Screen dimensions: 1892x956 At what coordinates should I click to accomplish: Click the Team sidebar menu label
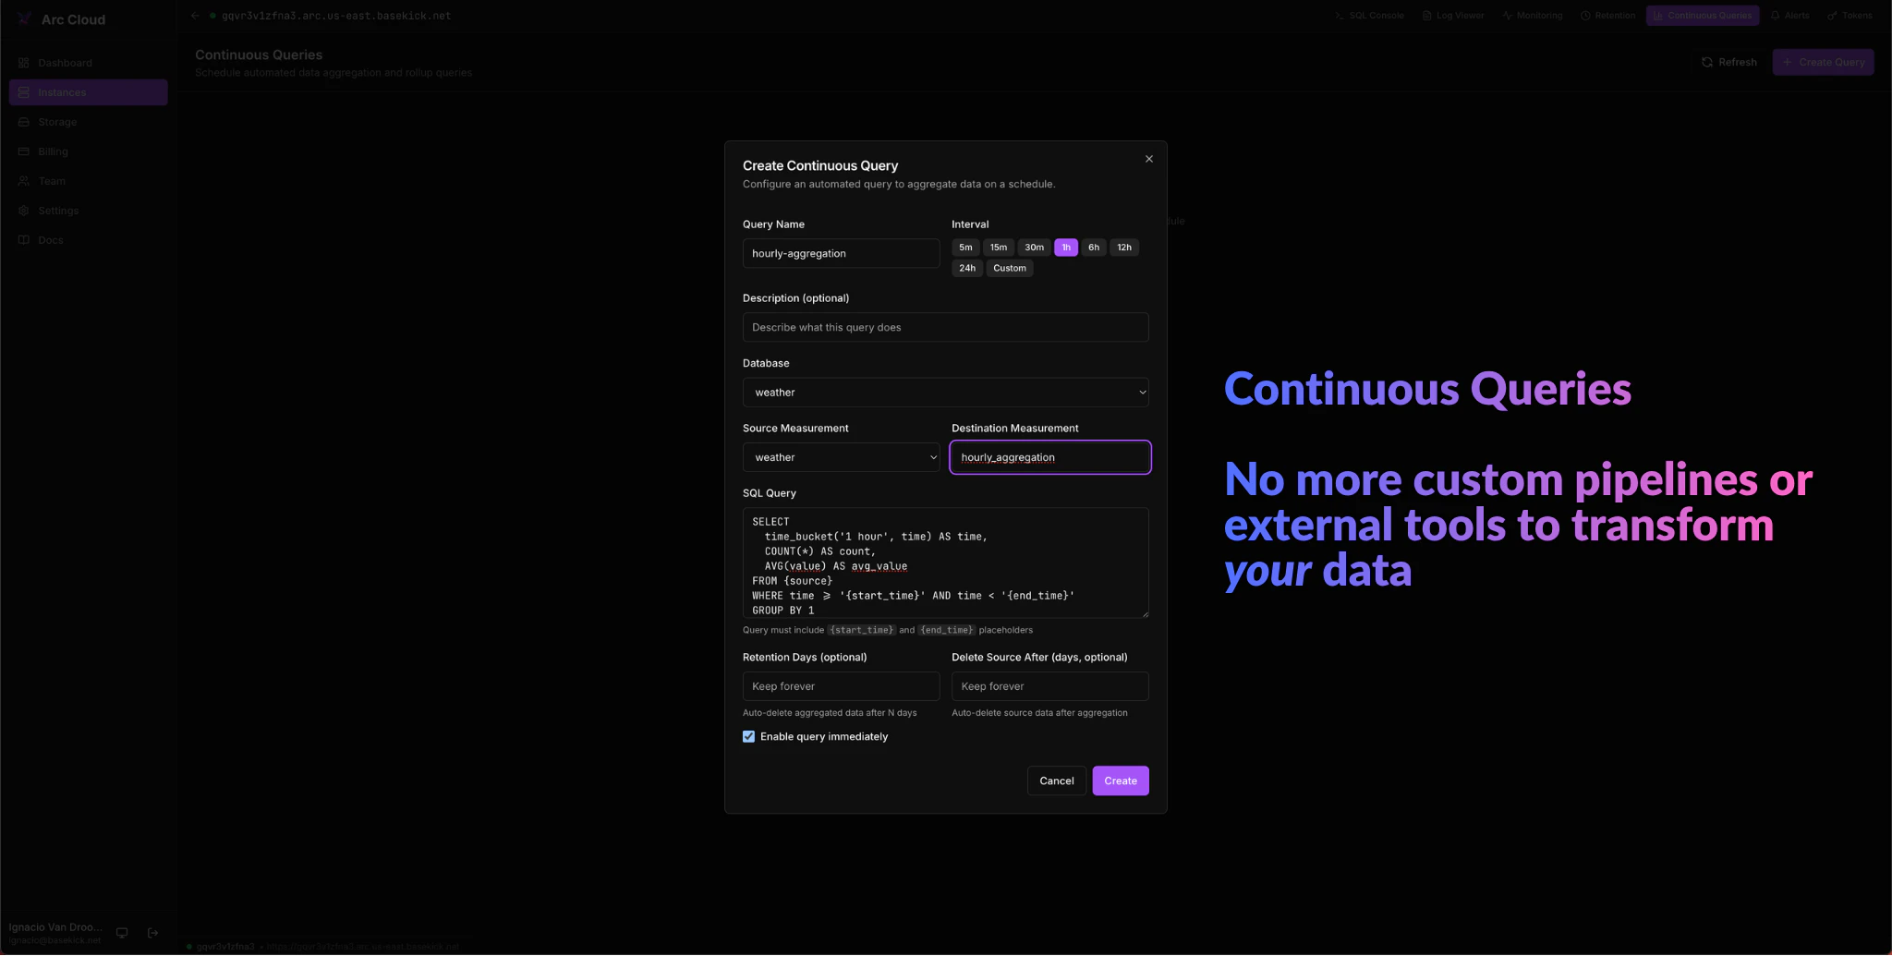(x=52, y=181)
